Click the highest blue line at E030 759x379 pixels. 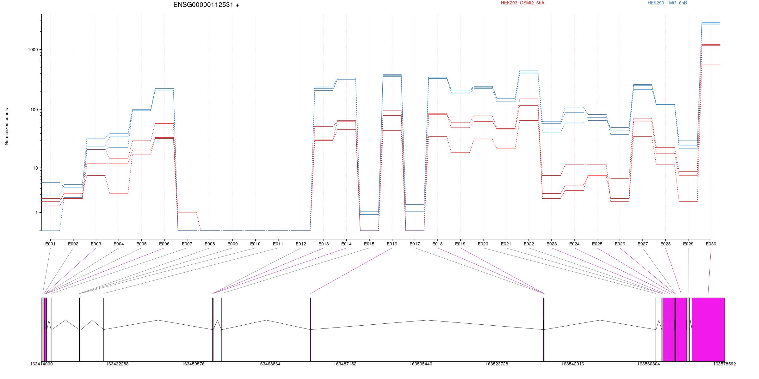click(711, 22)
